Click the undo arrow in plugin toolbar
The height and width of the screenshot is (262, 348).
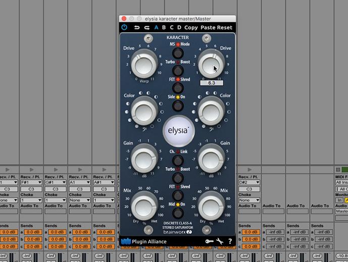(x=137, y=28)
